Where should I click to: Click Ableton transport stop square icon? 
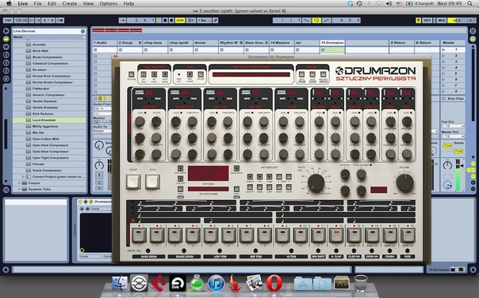tap(165, 21)
